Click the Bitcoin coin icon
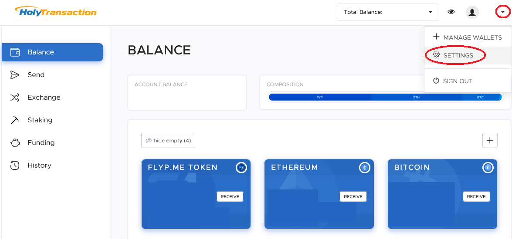512x239 pixels. [488, 168]
